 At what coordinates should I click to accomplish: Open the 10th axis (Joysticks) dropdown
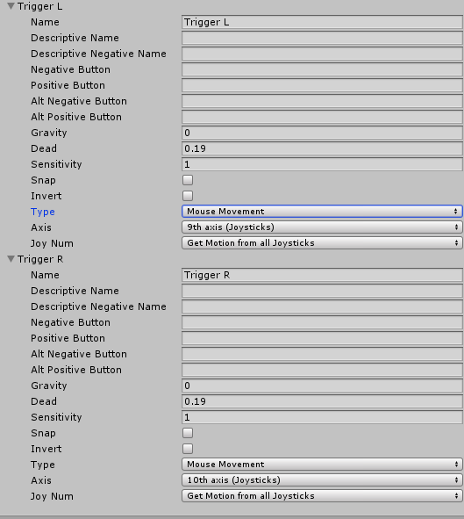click(322, 480)
